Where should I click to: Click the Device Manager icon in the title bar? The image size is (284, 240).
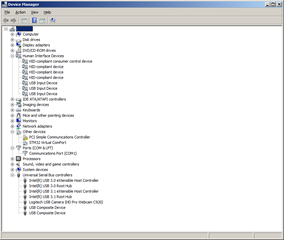pos(4,4)
